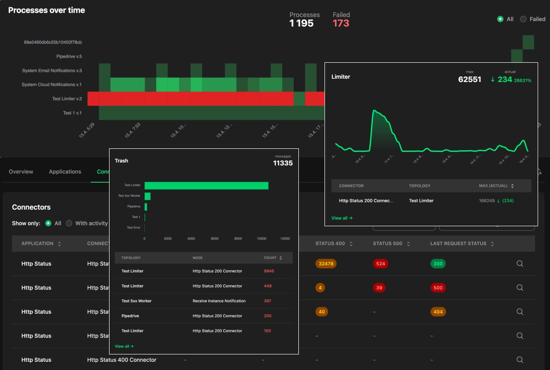Click the 168249 (234) value in Limiter
Viewport: 550px width, 370px height.
[496, 201]
